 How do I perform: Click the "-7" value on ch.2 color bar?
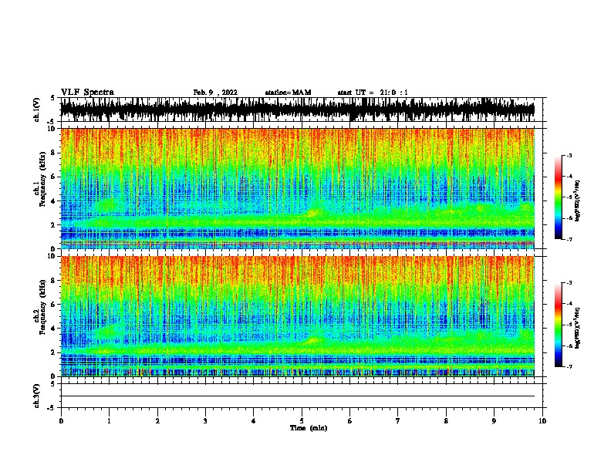tap(569, 366)
